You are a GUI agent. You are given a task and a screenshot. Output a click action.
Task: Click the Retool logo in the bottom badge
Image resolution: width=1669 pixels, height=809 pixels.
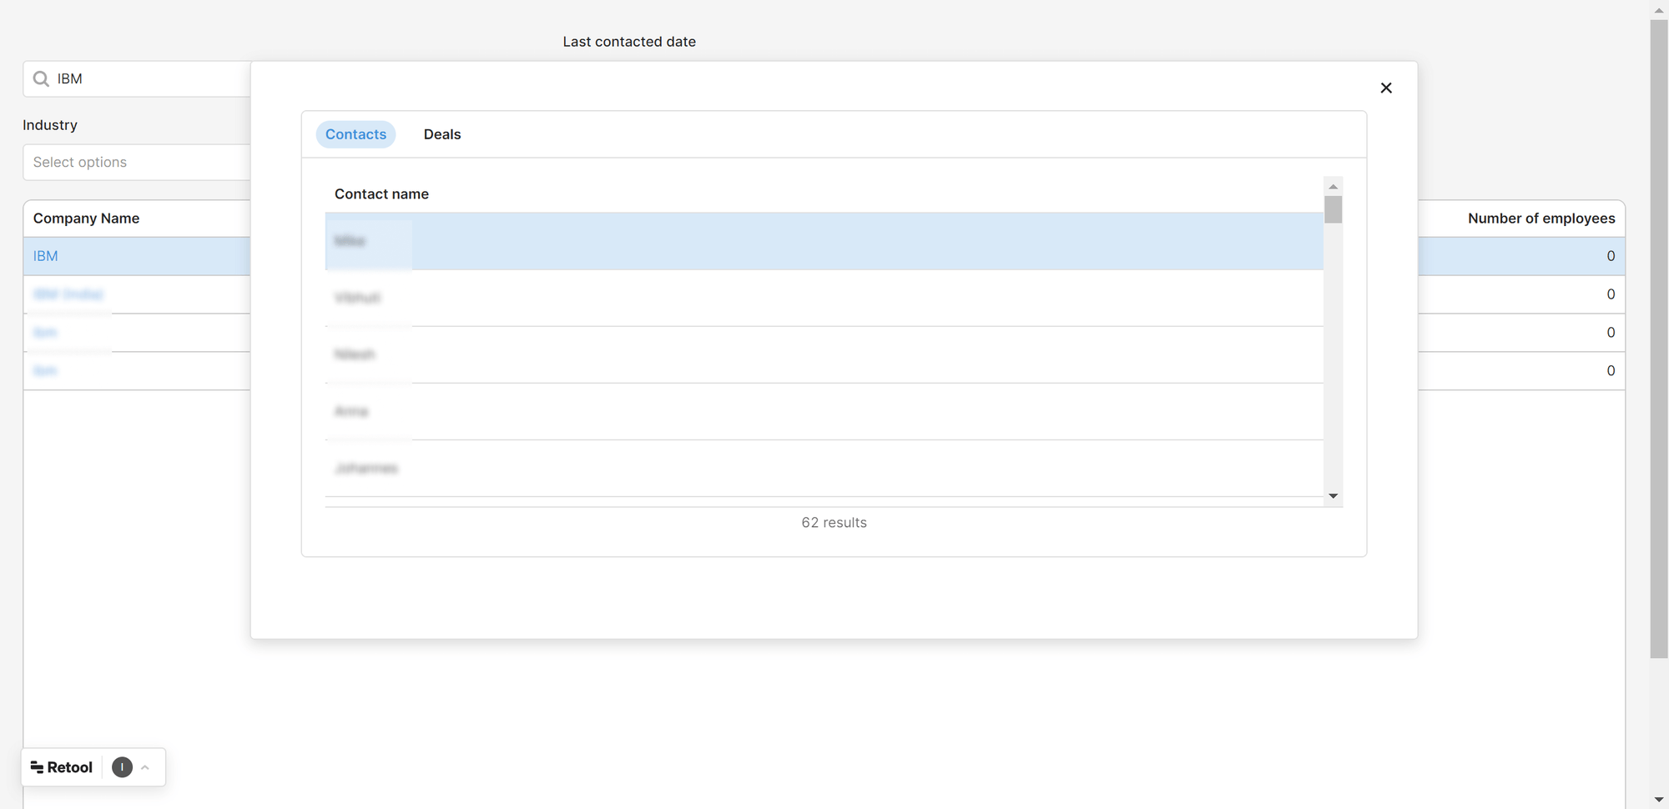pos(60,766)
